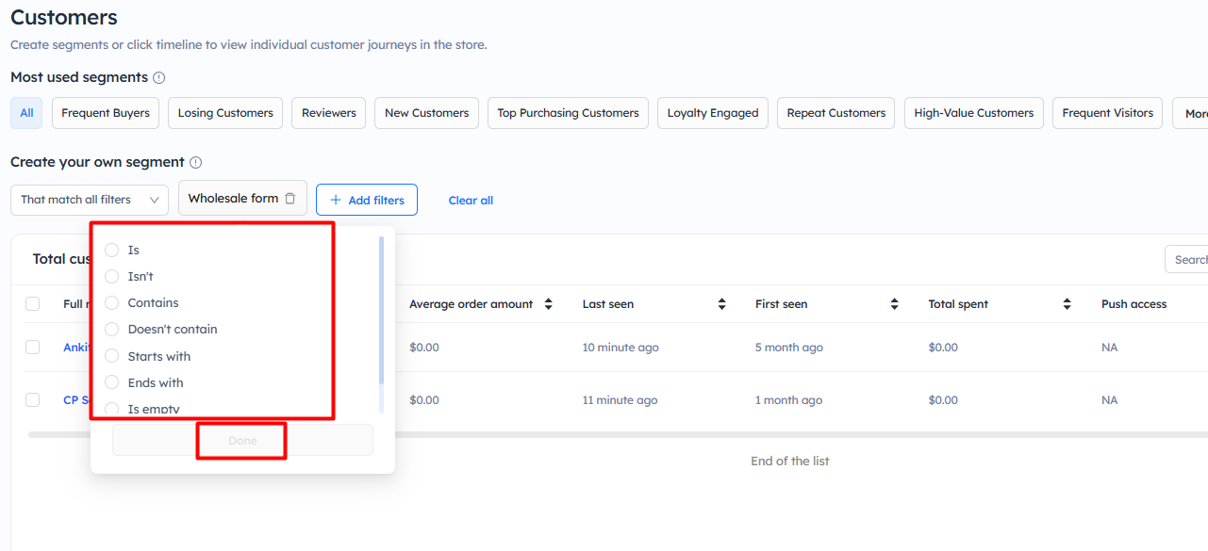Sort the Total spent column

pos(1067,304)
